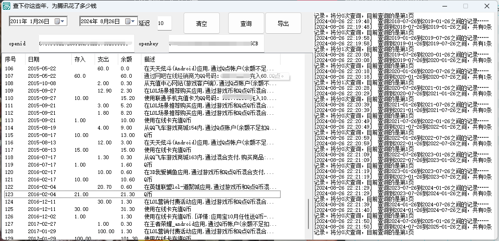Focus the 延迟 delay input field

[164, 23]
